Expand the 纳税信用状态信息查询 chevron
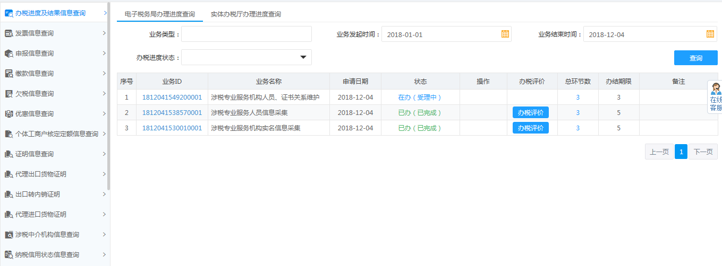 [x=104, y=255]
